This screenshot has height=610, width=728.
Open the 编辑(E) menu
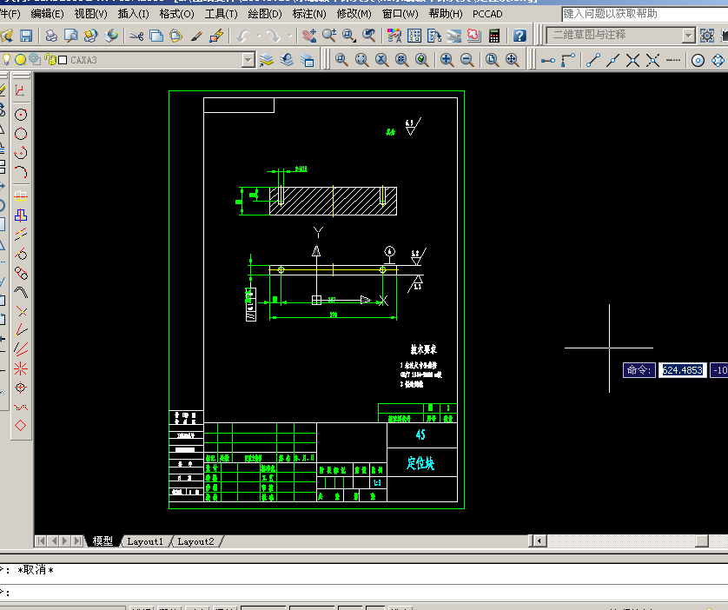[47, 14]
